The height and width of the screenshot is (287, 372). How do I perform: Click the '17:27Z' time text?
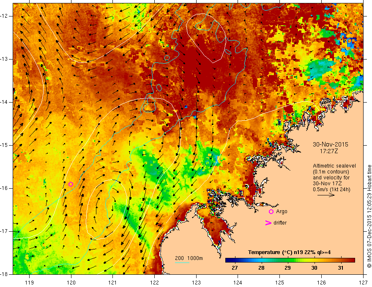pos(328,151)
